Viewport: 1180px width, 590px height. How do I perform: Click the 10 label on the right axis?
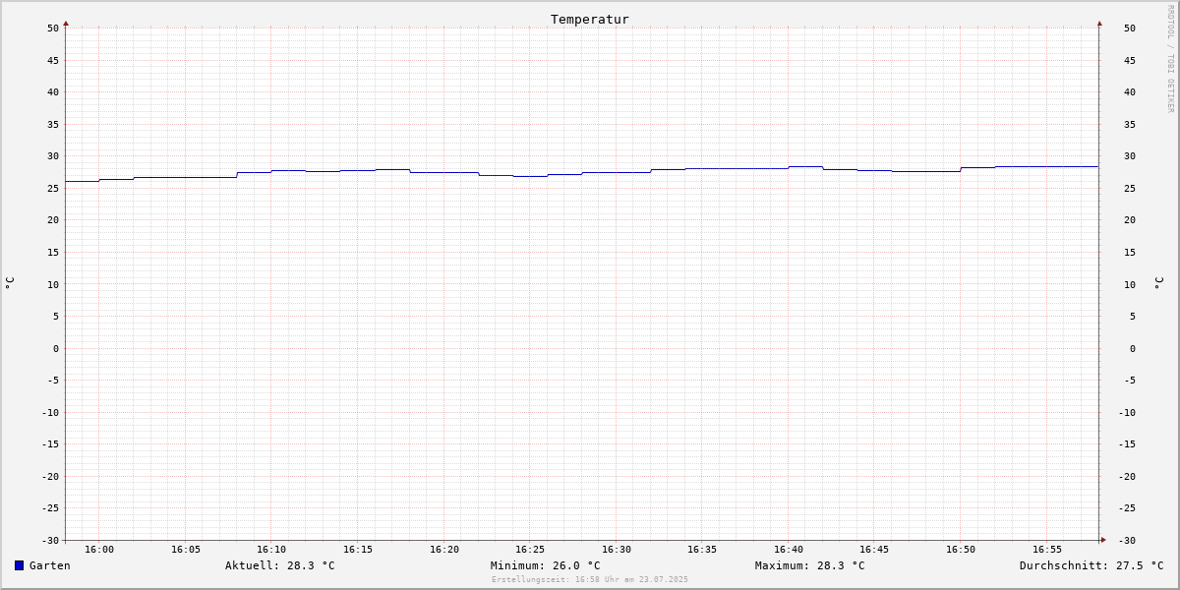(1130, 284)
